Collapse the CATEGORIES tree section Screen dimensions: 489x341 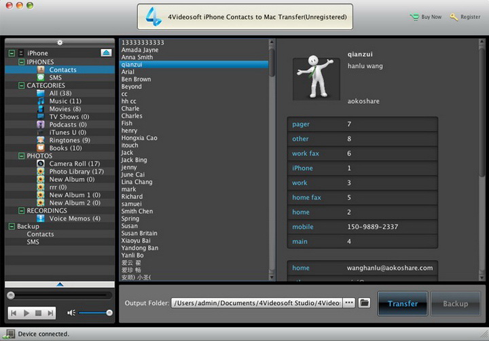pos(21,86)
